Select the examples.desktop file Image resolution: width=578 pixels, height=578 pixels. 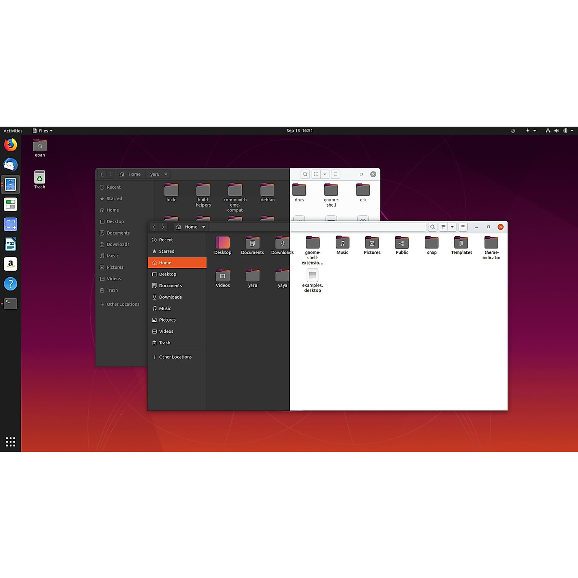313,276
